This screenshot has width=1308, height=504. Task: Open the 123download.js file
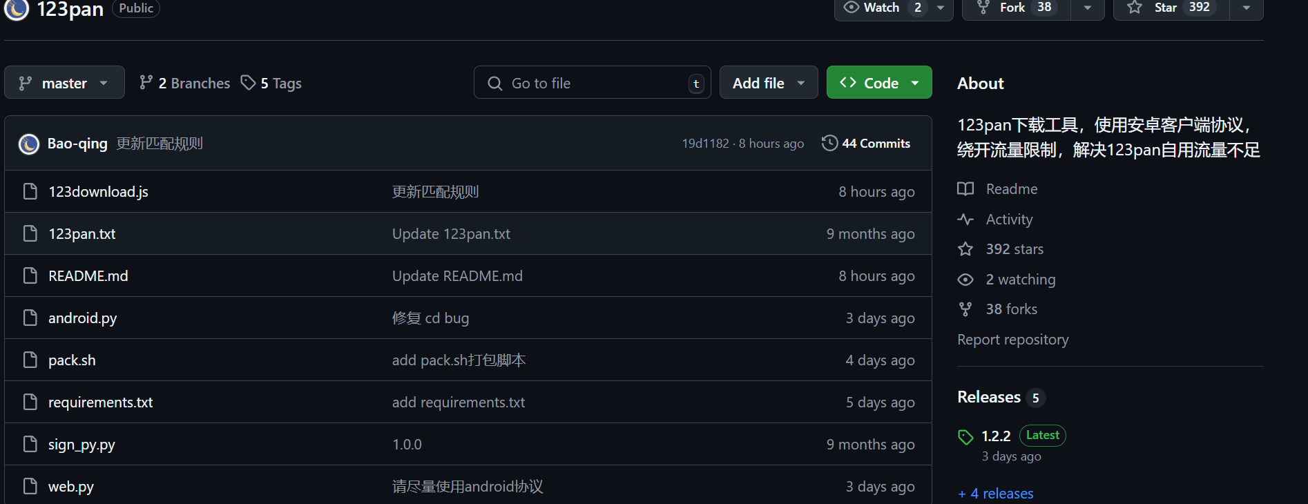pyautogui.click(x=98, y=192)
